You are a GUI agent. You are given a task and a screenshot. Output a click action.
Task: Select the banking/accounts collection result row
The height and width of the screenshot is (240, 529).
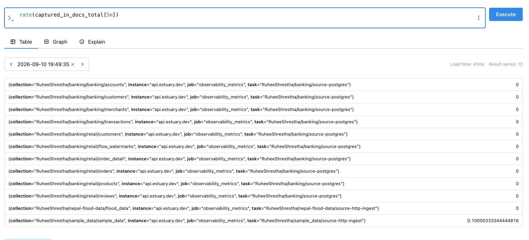[264, 85]
